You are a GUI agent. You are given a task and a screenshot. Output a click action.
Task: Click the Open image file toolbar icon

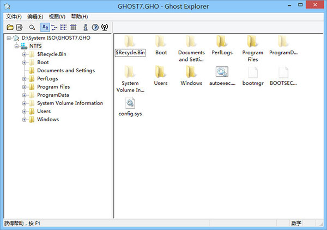(10, 27)
